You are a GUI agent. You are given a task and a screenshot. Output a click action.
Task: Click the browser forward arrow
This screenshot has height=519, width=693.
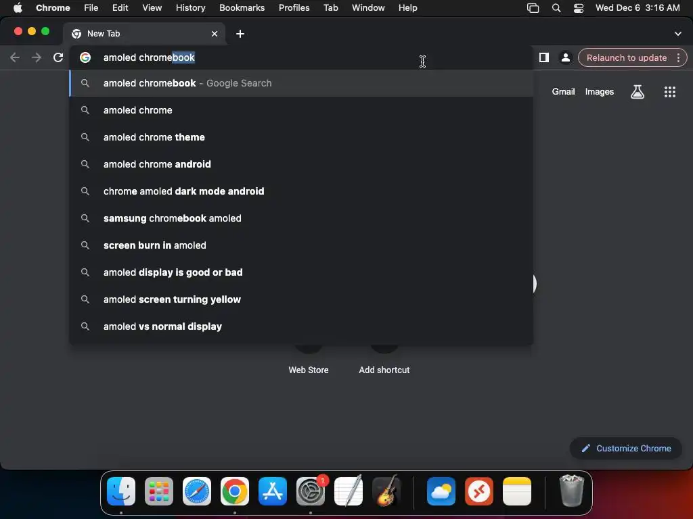[37, 58]
